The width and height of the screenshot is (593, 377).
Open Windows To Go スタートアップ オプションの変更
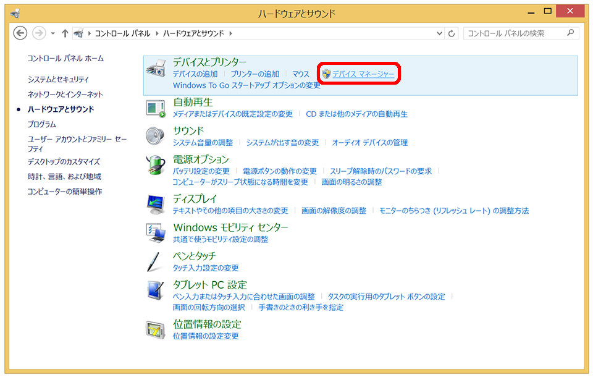246,85
